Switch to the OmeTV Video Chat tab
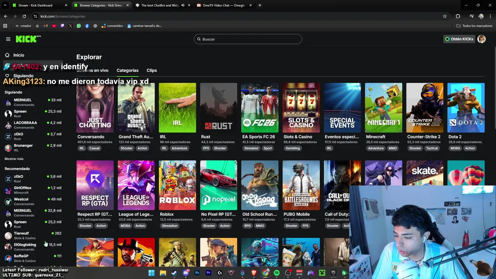The image size is (496, 279). tap(224, 5)
